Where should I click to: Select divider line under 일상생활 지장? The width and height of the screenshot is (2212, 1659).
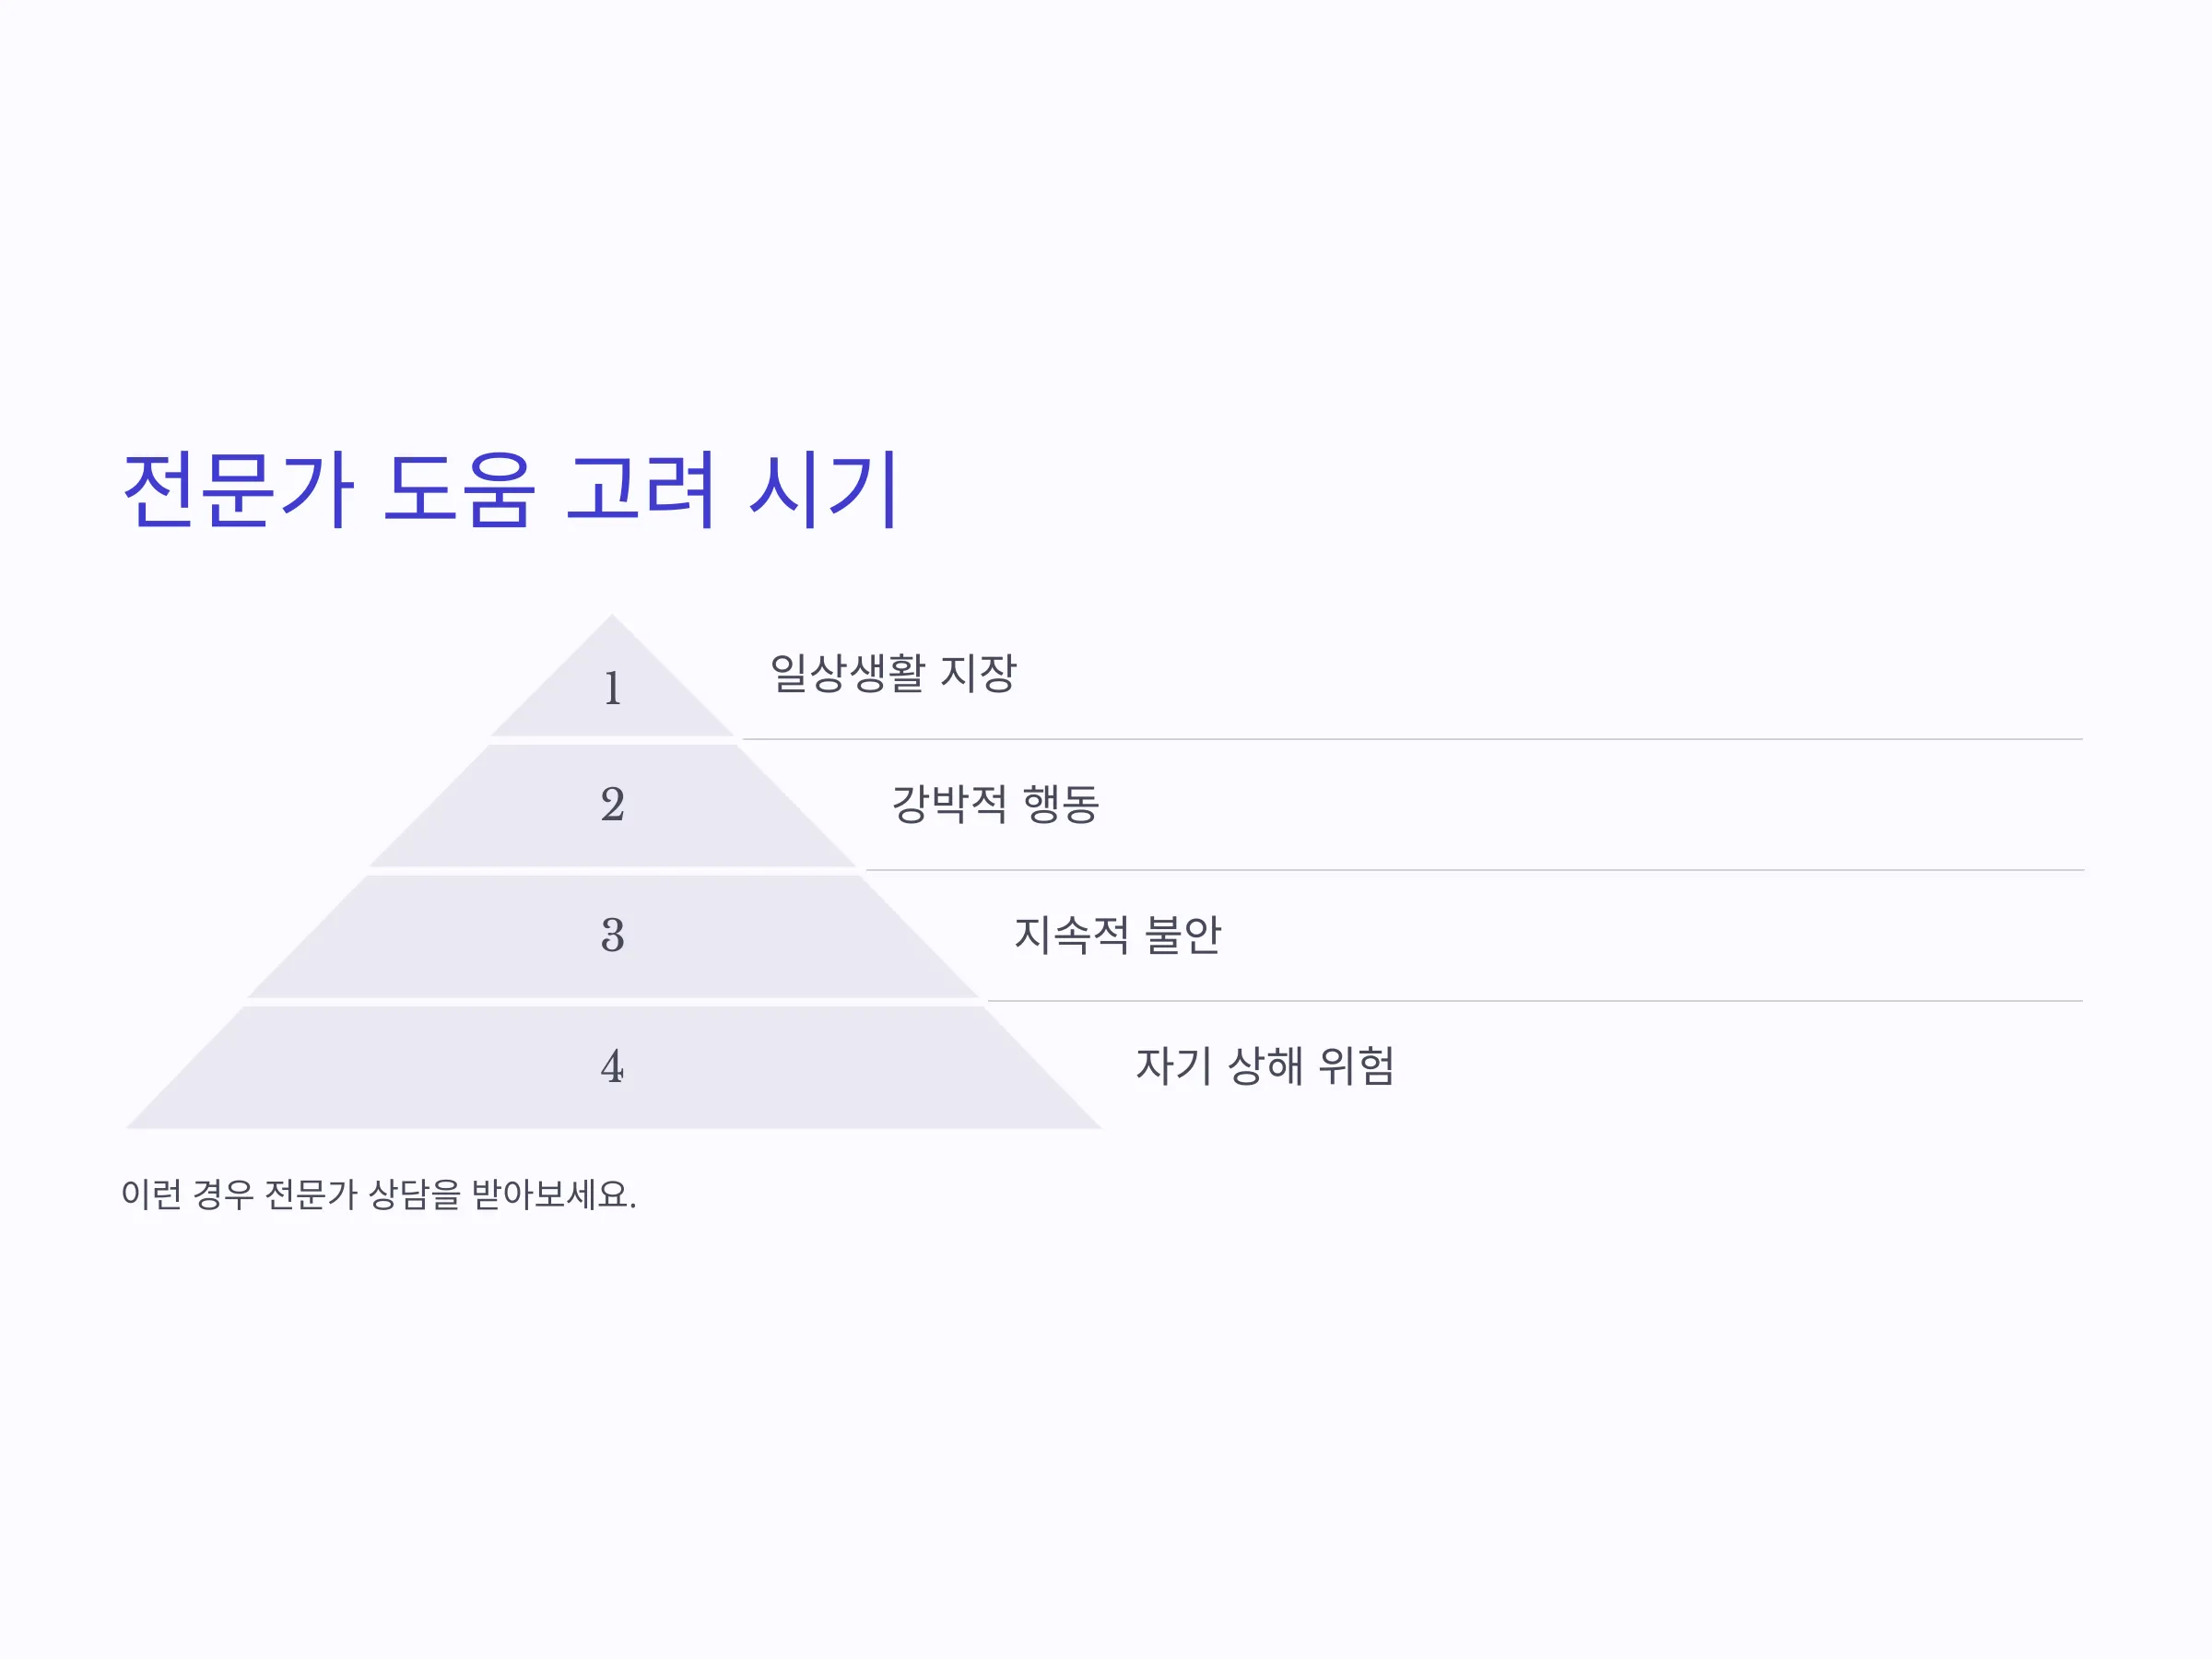point(1412,739)
